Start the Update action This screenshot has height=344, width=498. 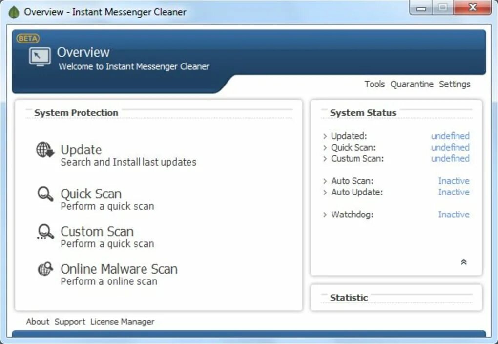click(81, 150)
